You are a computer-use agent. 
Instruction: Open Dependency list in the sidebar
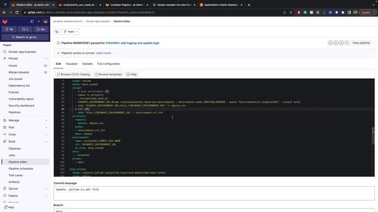coord(25,85)
